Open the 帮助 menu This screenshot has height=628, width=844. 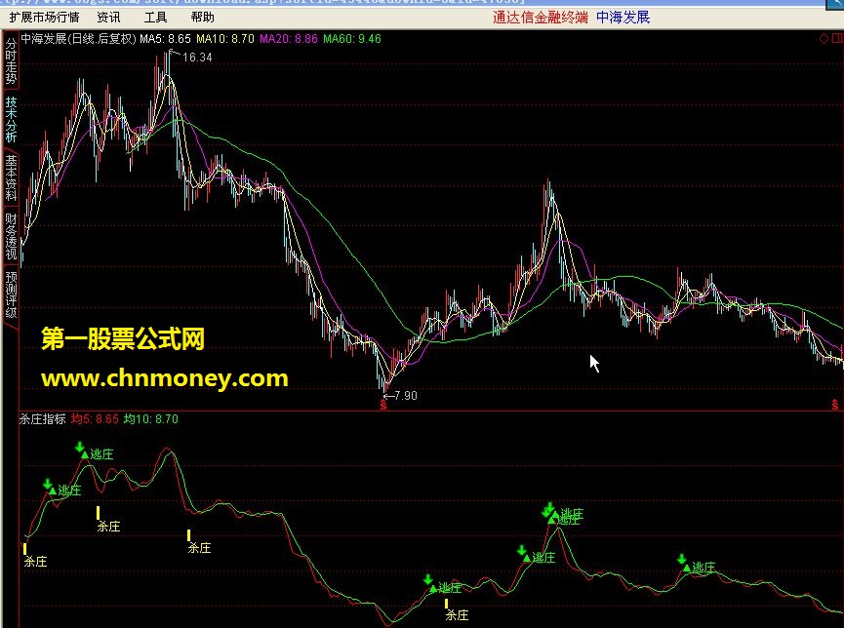pos(202,18)
